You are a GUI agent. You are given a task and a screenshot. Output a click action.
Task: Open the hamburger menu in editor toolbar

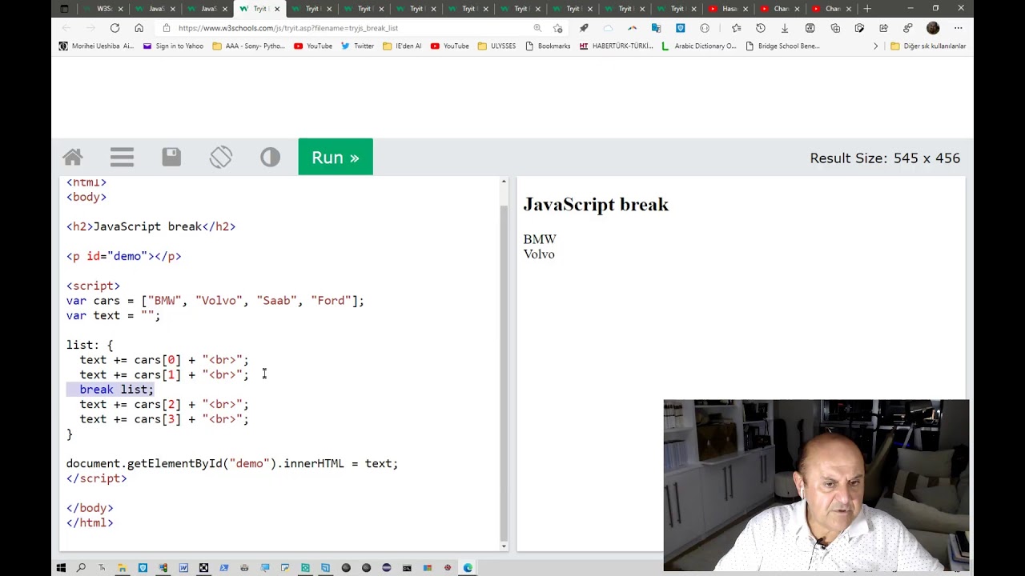[122, 158]
